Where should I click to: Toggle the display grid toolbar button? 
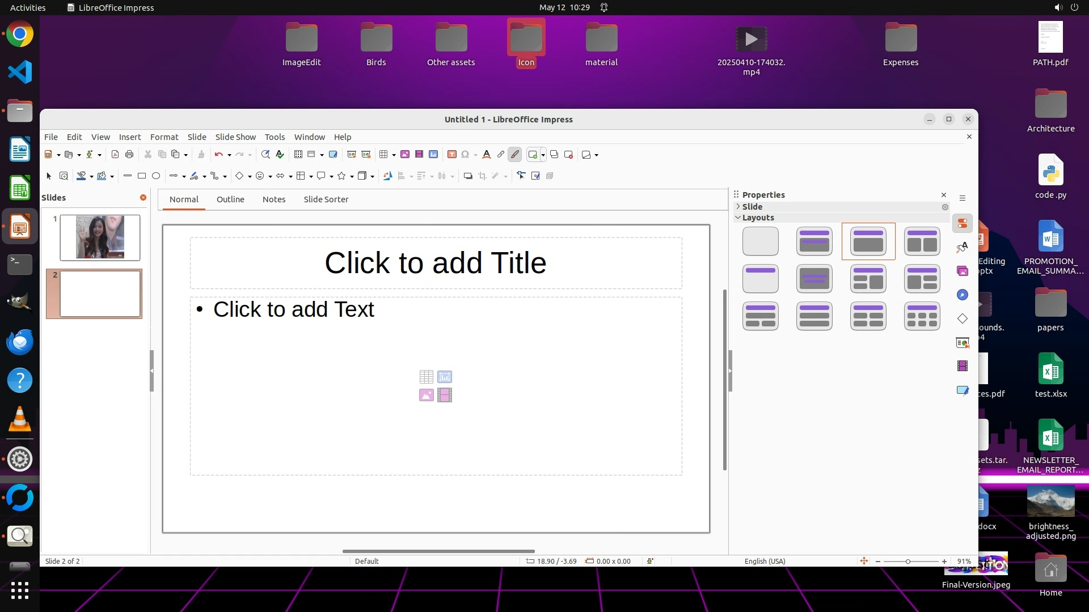click(298, 154)
